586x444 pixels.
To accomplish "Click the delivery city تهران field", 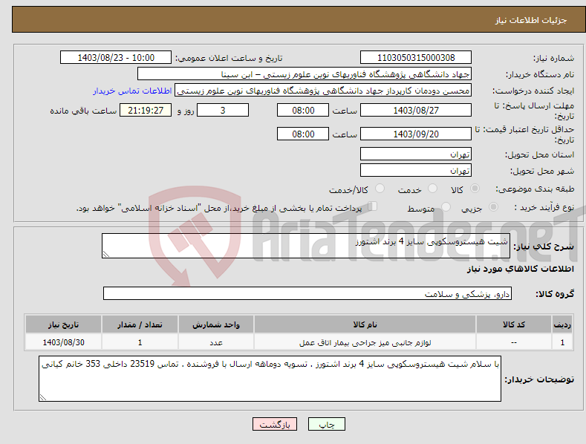I will pyautogui.click(x=416, y=171).
